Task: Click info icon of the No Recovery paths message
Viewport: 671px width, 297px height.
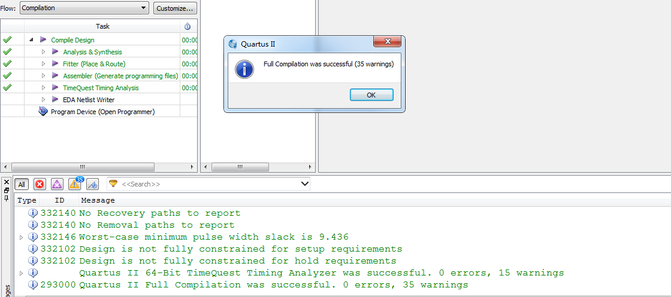Action: [33, 213]
